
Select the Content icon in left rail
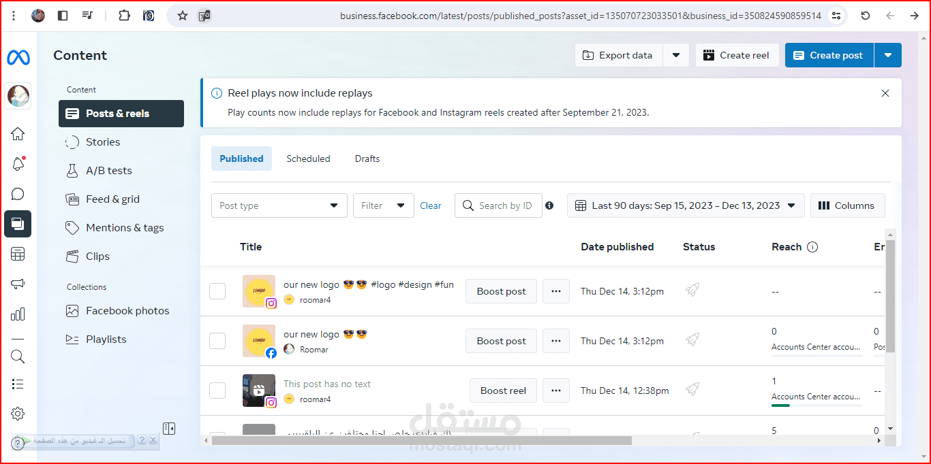pyautogui.click(x=18, y=224)
